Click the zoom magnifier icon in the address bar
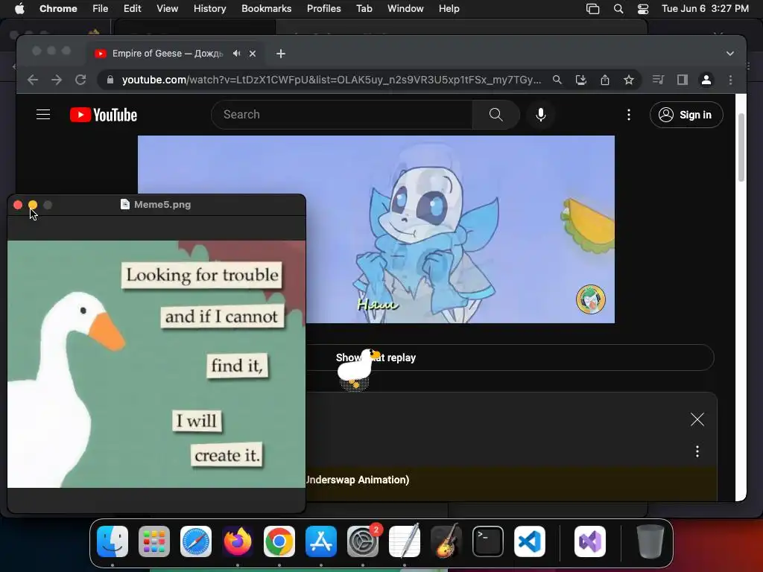The width and height of the screenshot is (763, 572). [x=557, y=80]
